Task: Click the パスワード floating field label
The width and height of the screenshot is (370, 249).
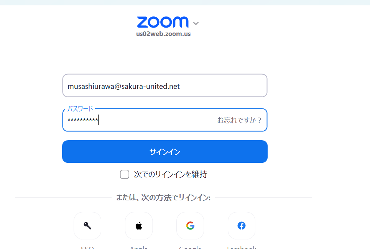Action: 80,109
